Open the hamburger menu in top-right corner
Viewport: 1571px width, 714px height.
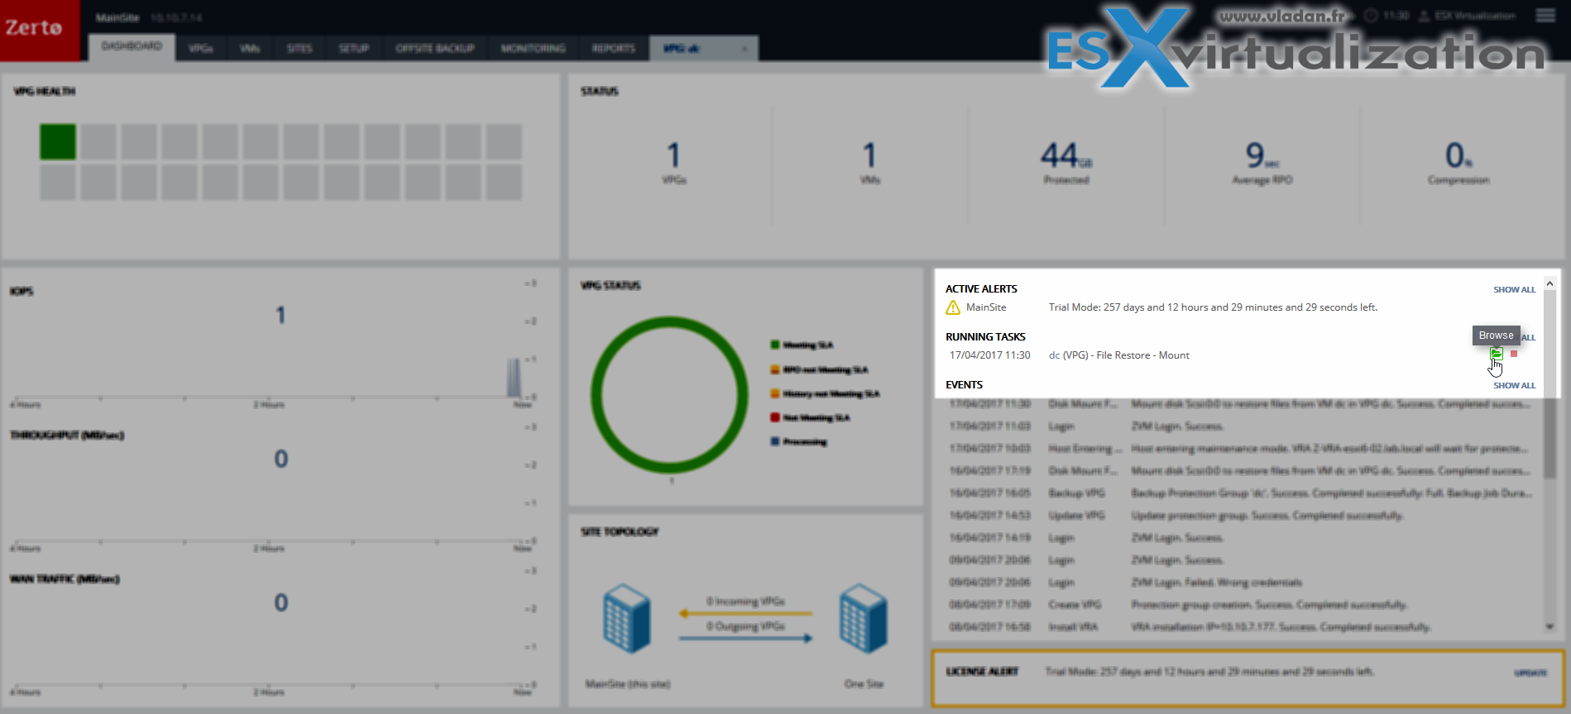[1545, 16]
